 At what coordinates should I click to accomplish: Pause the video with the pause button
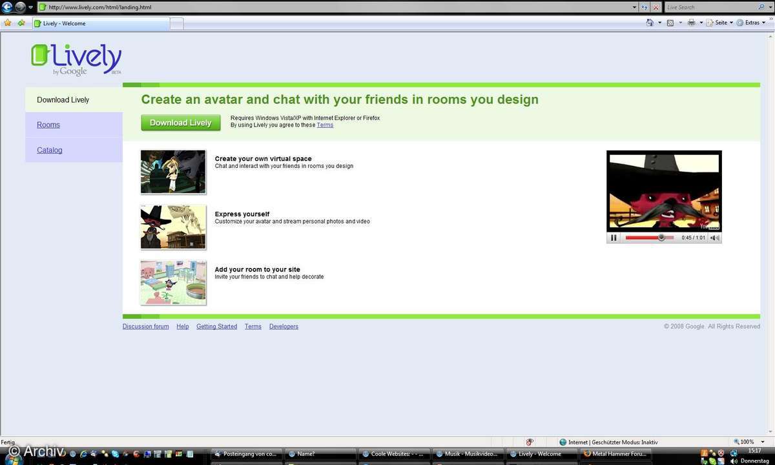[614, 238]
